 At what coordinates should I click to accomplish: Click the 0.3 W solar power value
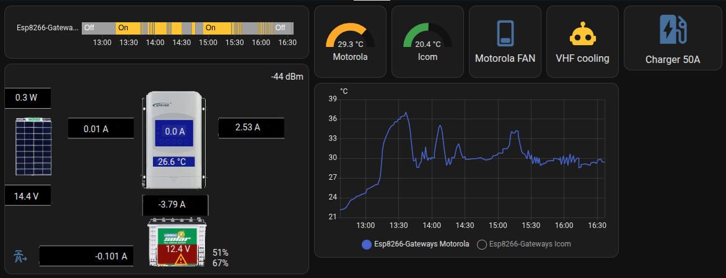click(x=27, y=98)
